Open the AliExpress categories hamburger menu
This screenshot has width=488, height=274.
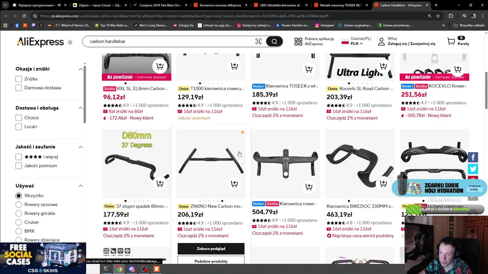click(70, 42)
